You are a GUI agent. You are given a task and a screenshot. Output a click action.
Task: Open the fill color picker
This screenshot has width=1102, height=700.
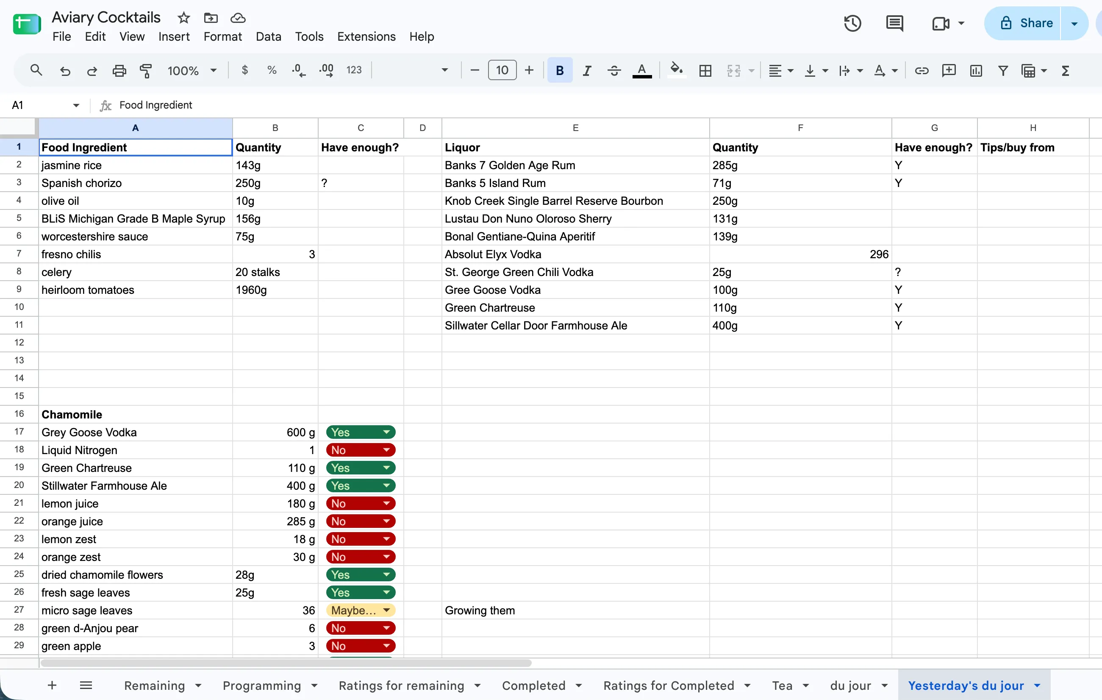click(x=676, y=70)
